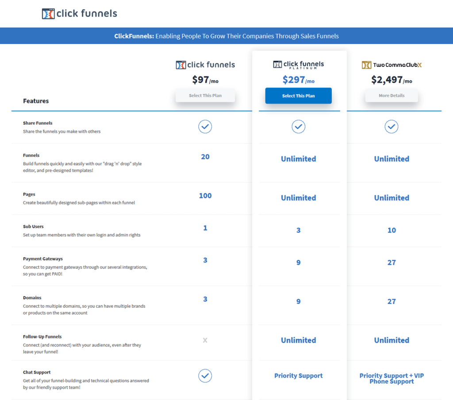The height and width of the screenshot is (400, 453).
Task: Click the ClickFunnels logo in the page header
Action: [80, 14]
